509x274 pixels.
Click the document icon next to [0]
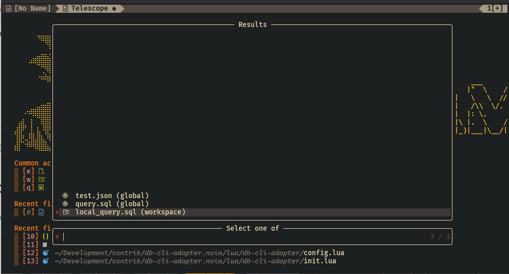(x=41, y=212)
